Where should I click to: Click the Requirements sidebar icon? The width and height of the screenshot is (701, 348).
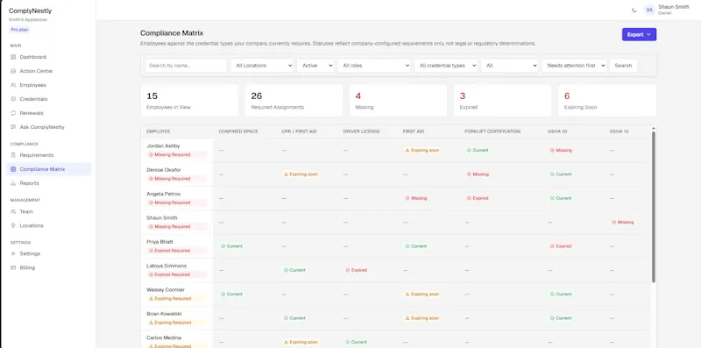(x=13, y=155)
